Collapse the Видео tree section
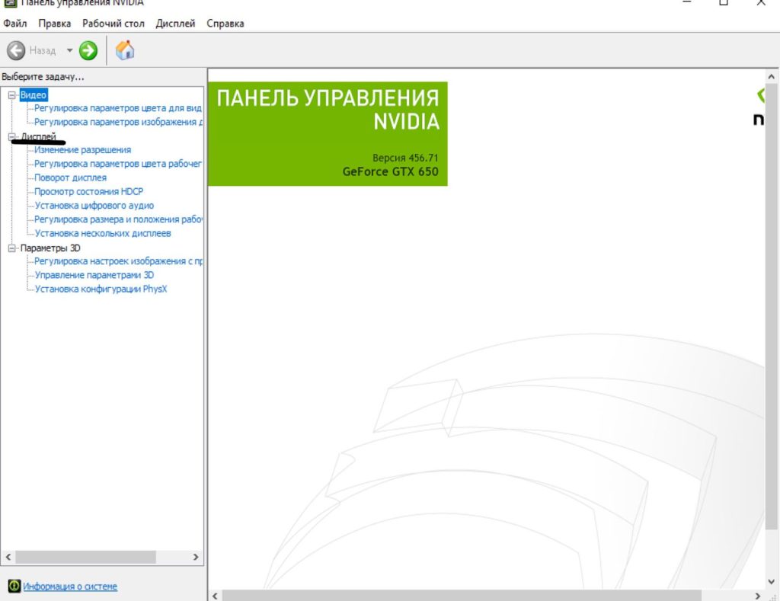Image resolution: width=780 pixels, height=601 pixels. pyautogui.click(x=11, y=95)
